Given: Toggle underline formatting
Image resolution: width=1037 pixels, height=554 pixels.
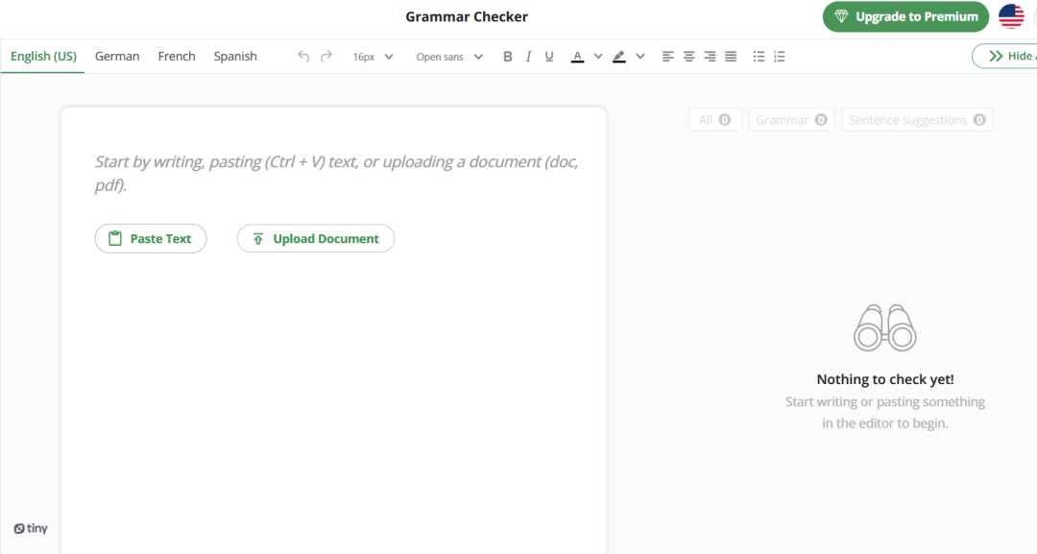Looking at the screenshot, I should click(549, 57).
